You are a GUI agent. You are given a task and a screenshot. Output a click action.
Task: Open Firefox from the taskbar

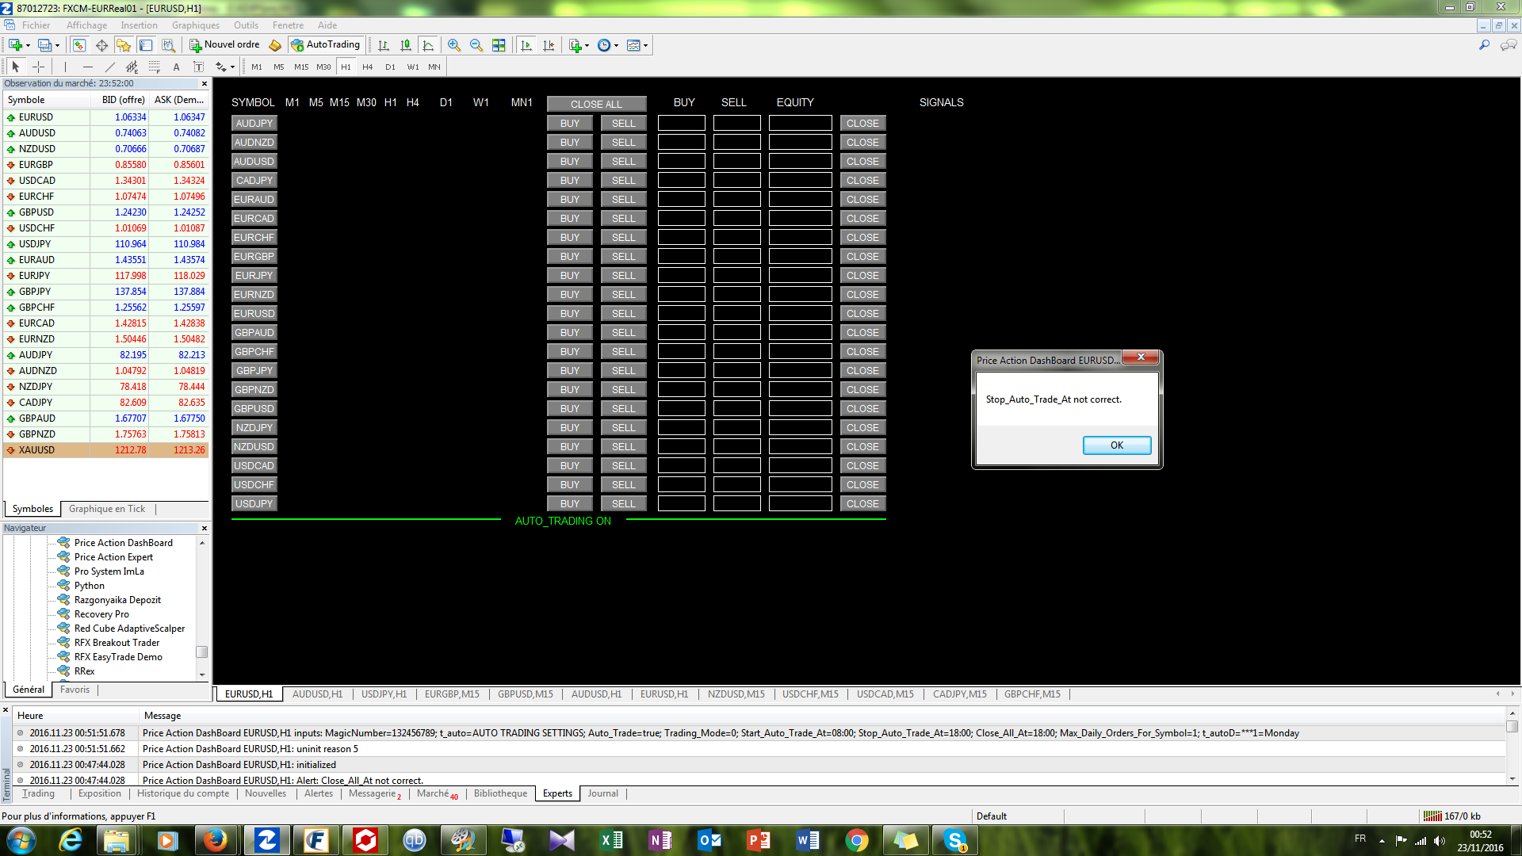click(215, 840)
